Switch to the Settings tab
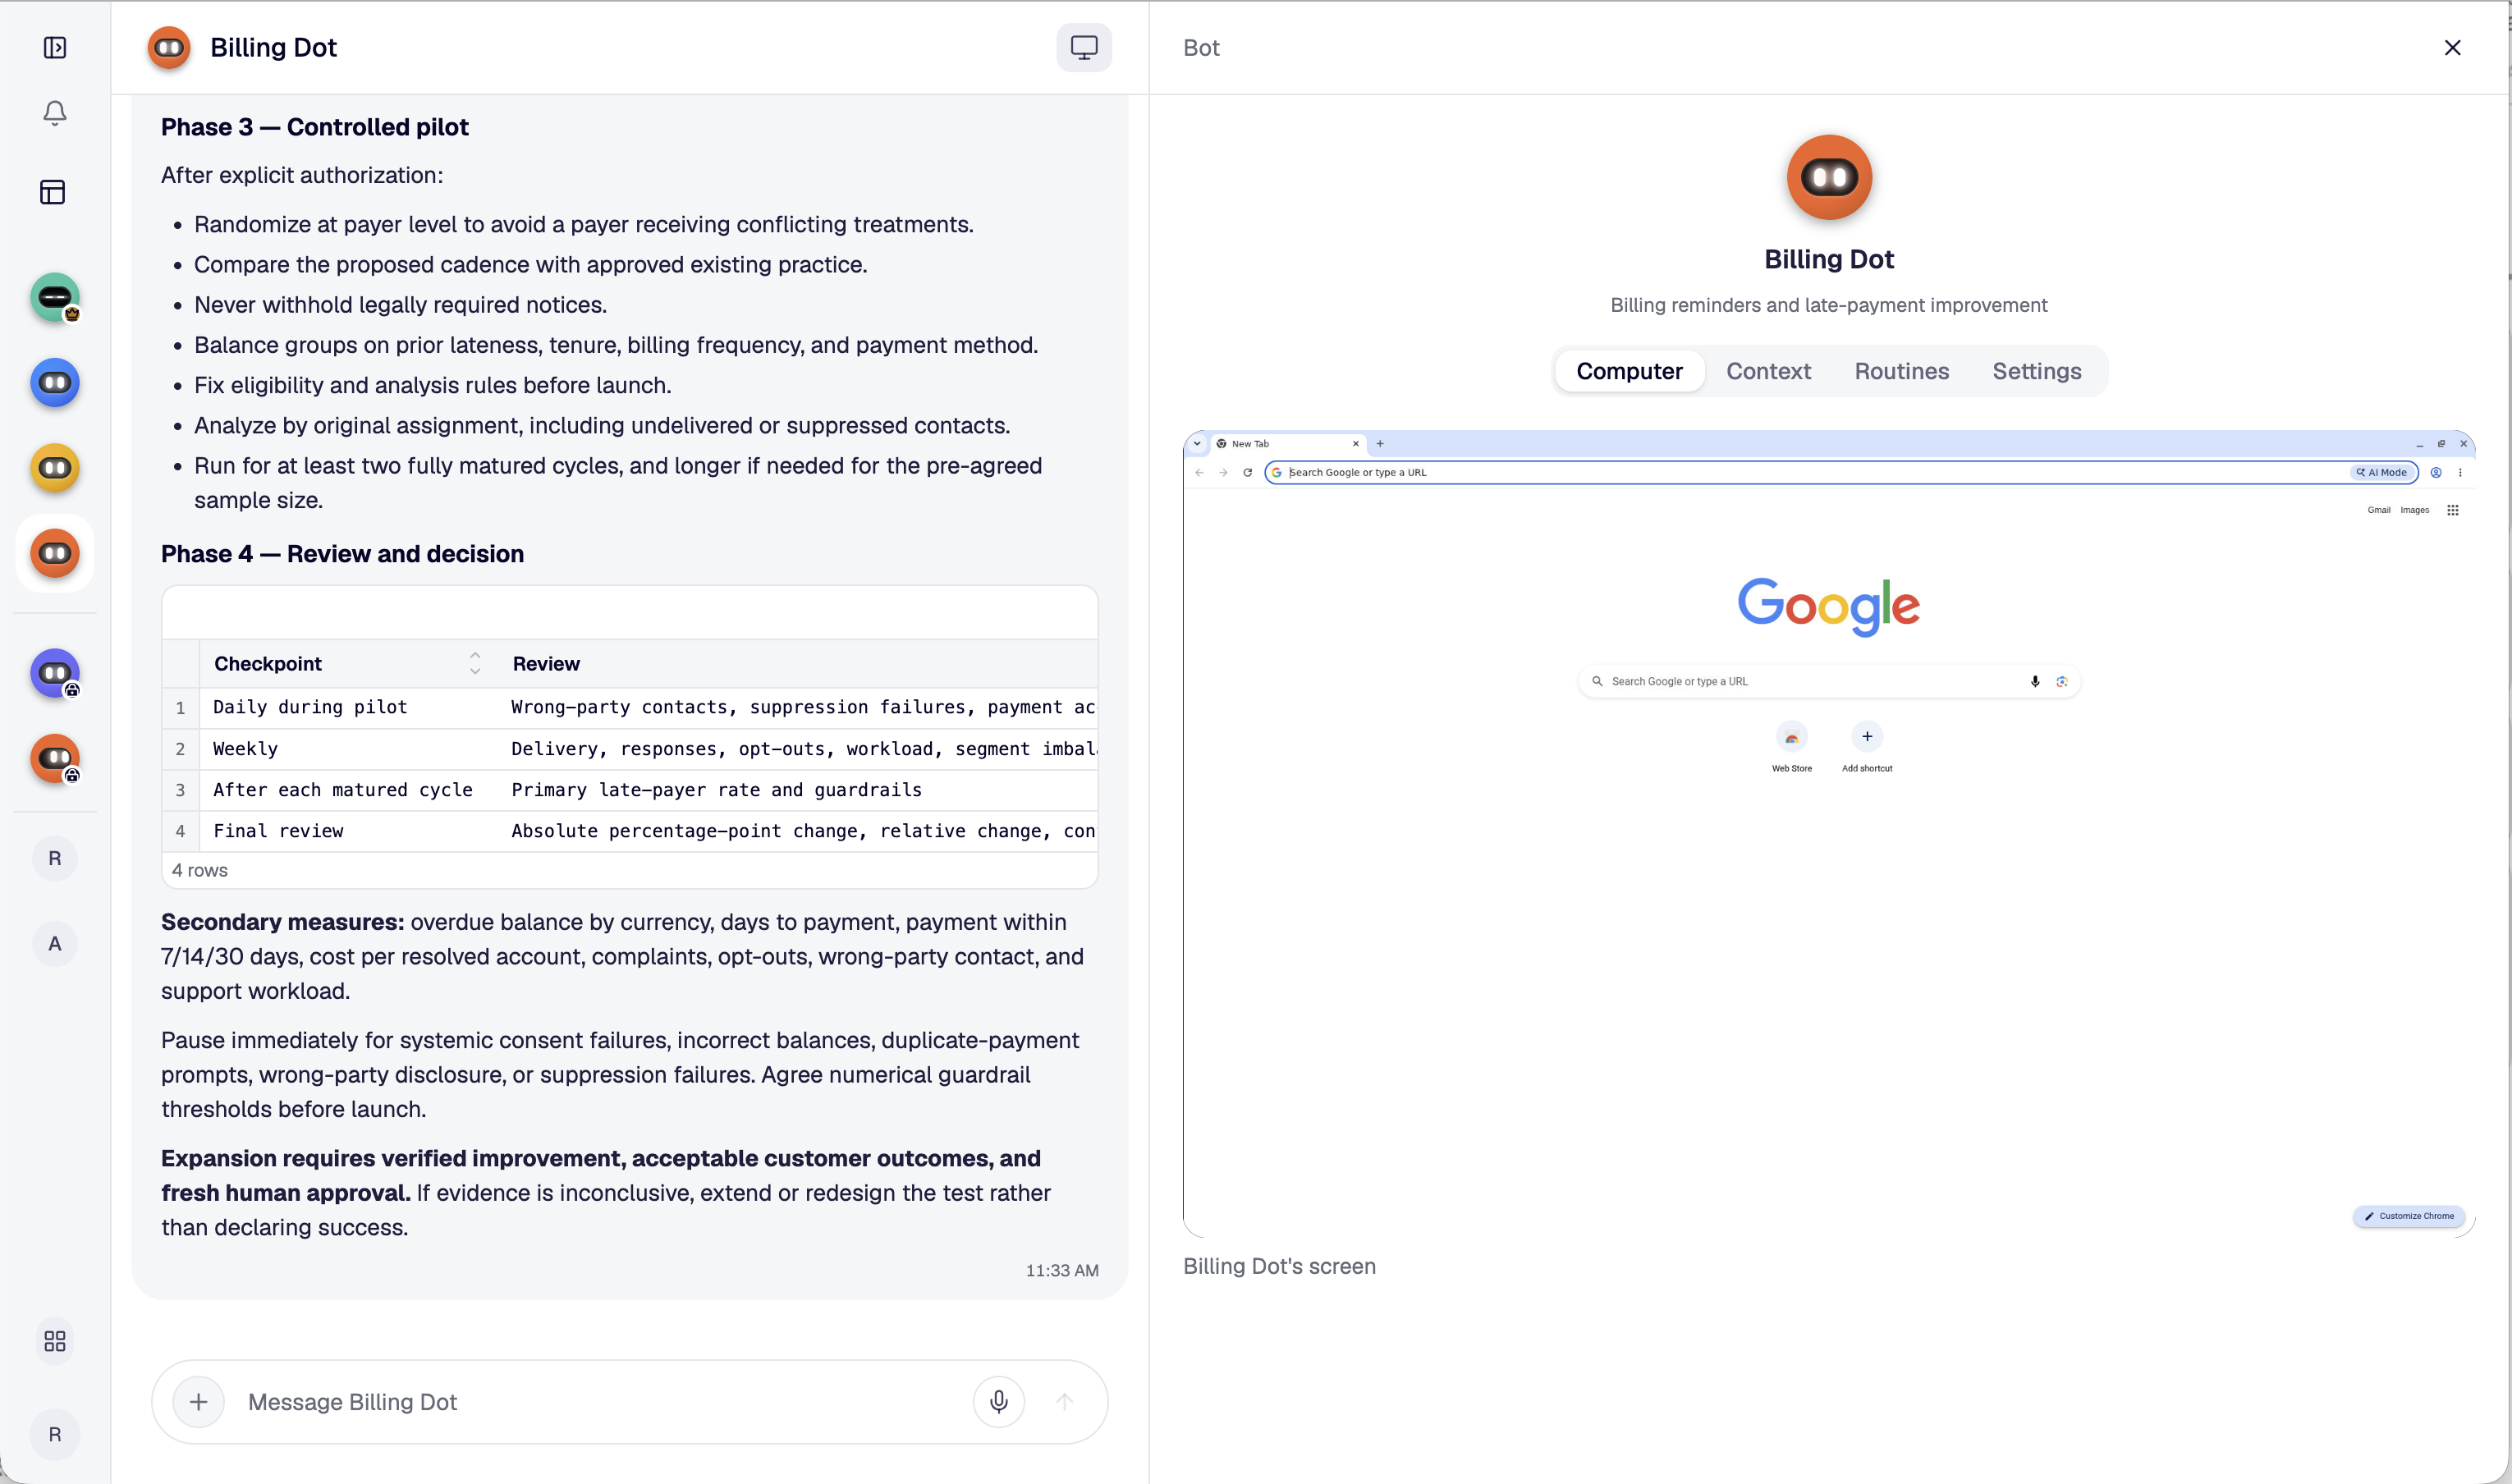This screenshot has height=1484, width=2512. 2036,371
